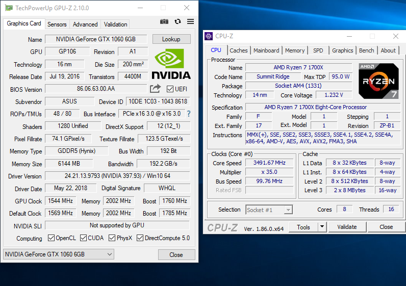Click the Validate button in CPU-Z

[347, 227]
